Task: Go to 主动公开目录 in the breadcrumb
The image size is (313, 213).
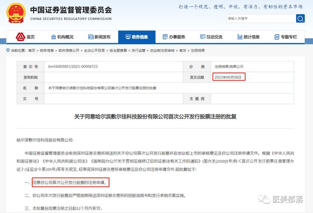Action: click(x=94, y=51)
